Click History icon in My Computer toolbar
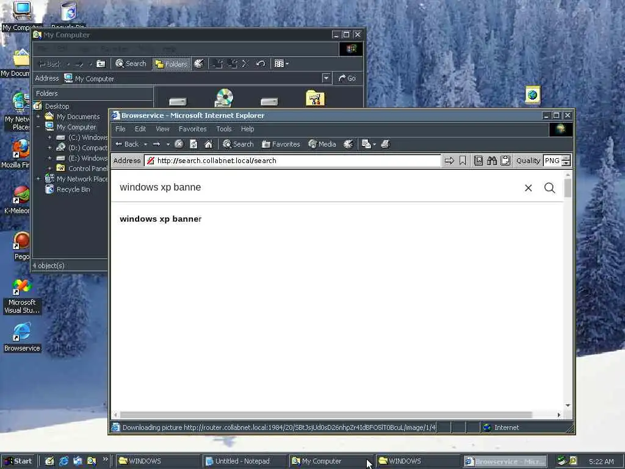625x469 pixels. click(x=199, y=64)
